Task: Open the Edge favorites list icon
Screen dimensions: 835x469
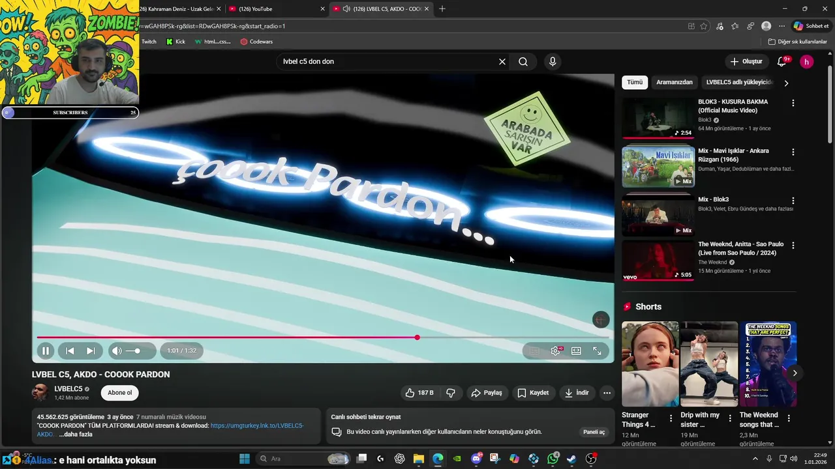Action: pyautogui.click(x=735, y=26)
